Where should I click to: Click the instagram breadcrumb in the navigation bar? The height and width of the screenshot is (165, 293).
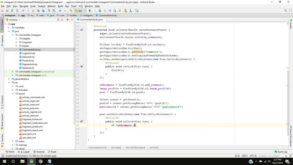tap(87, 15)
